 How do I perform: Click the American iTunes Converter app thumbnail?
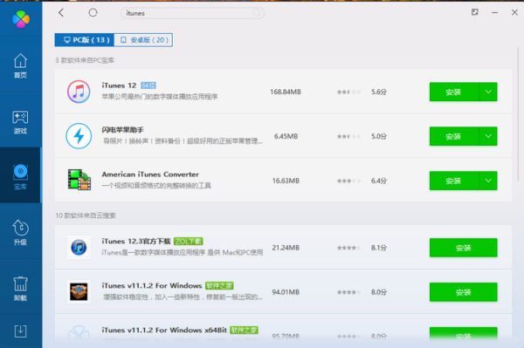[79, 180]
